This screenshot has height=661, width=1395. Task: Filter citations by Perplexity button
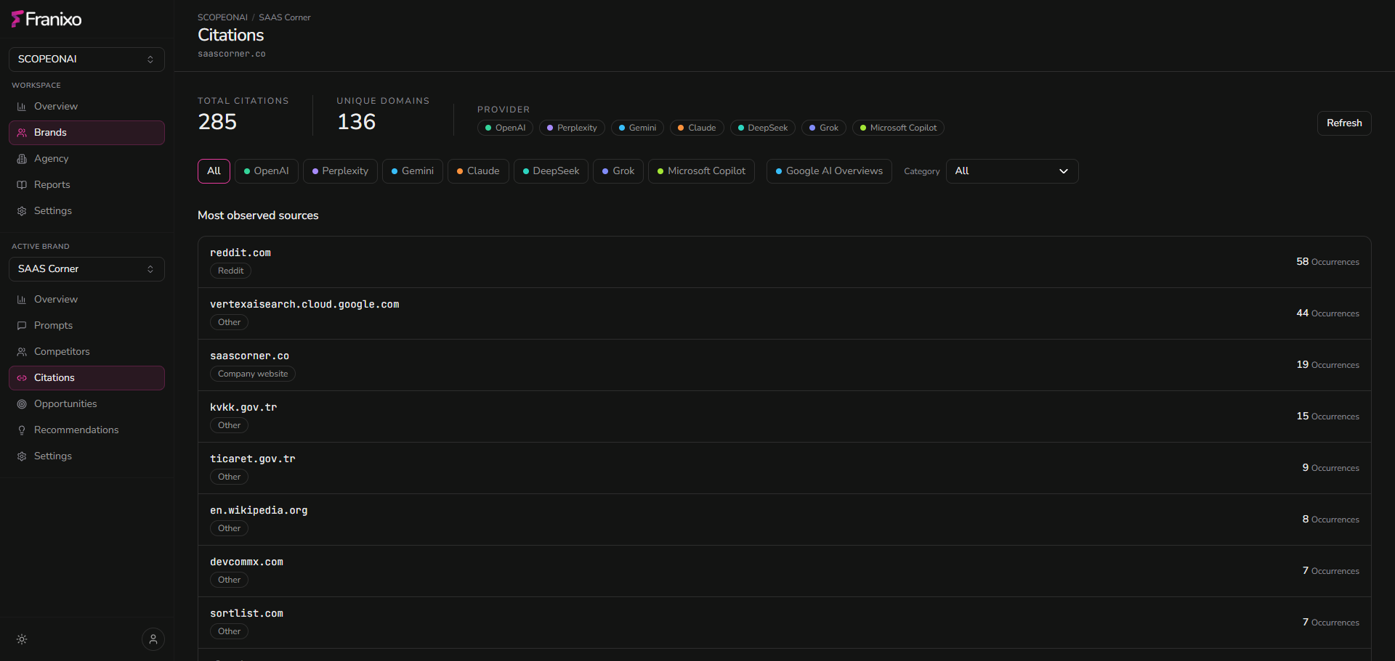pos(340,171)
